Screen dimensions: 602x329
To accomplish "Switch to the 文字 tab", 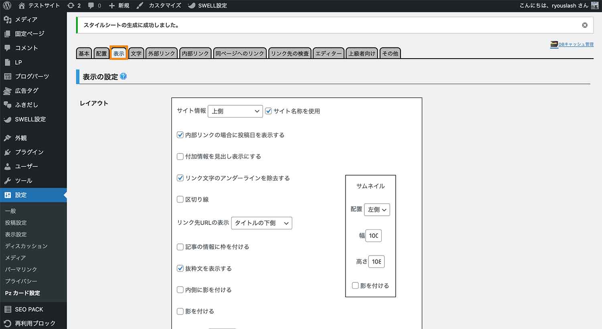I will tap(136, 53).
